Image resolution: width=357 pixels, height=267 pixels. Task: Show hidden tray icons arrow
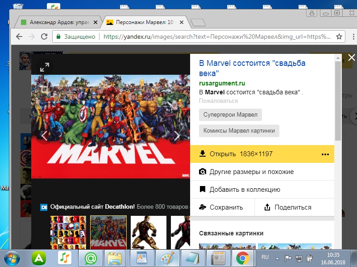[277, 259]
